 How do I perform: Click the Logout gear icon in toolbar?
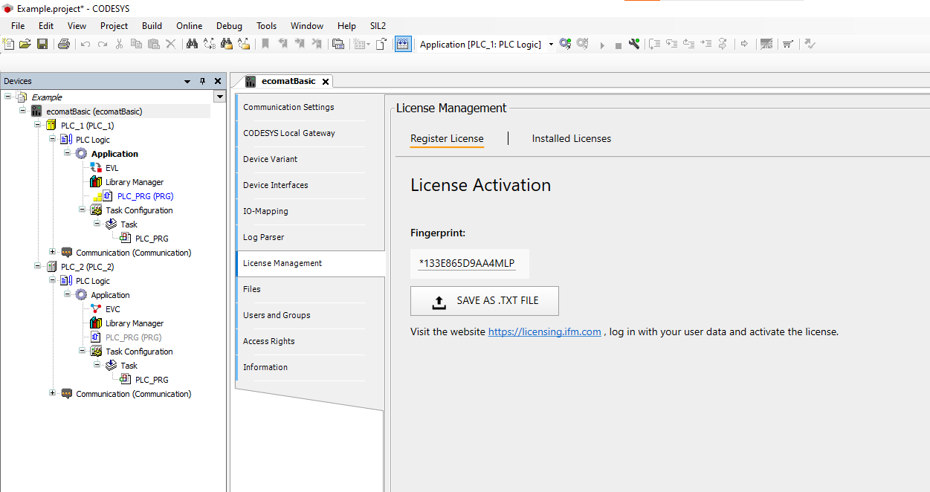(583, 45)
